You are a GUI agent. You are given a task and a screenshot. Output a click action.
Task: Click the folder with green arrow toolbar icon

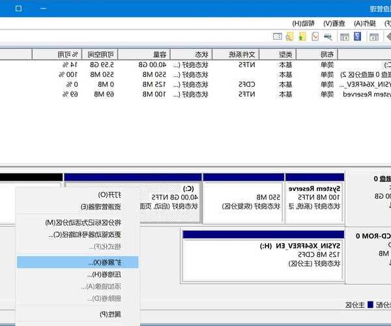coord(302,37)
